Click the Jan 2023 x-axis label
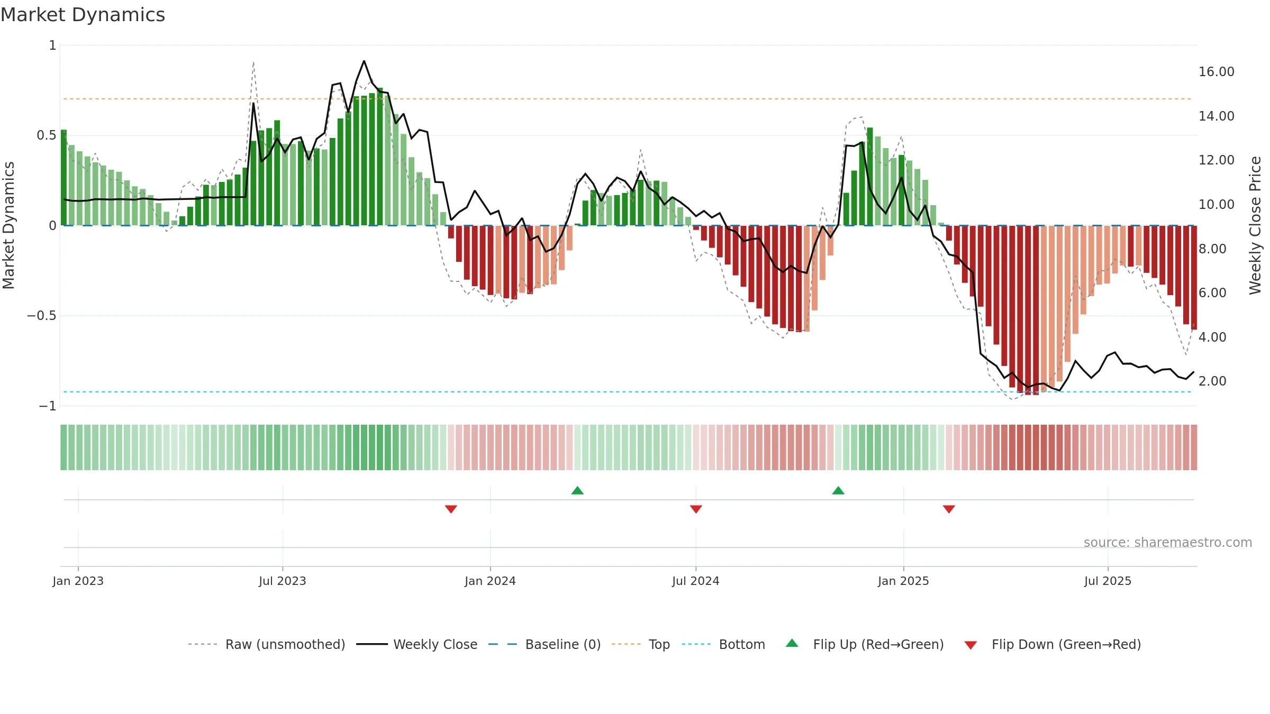1270x714 pixels. tap(78, 581)
